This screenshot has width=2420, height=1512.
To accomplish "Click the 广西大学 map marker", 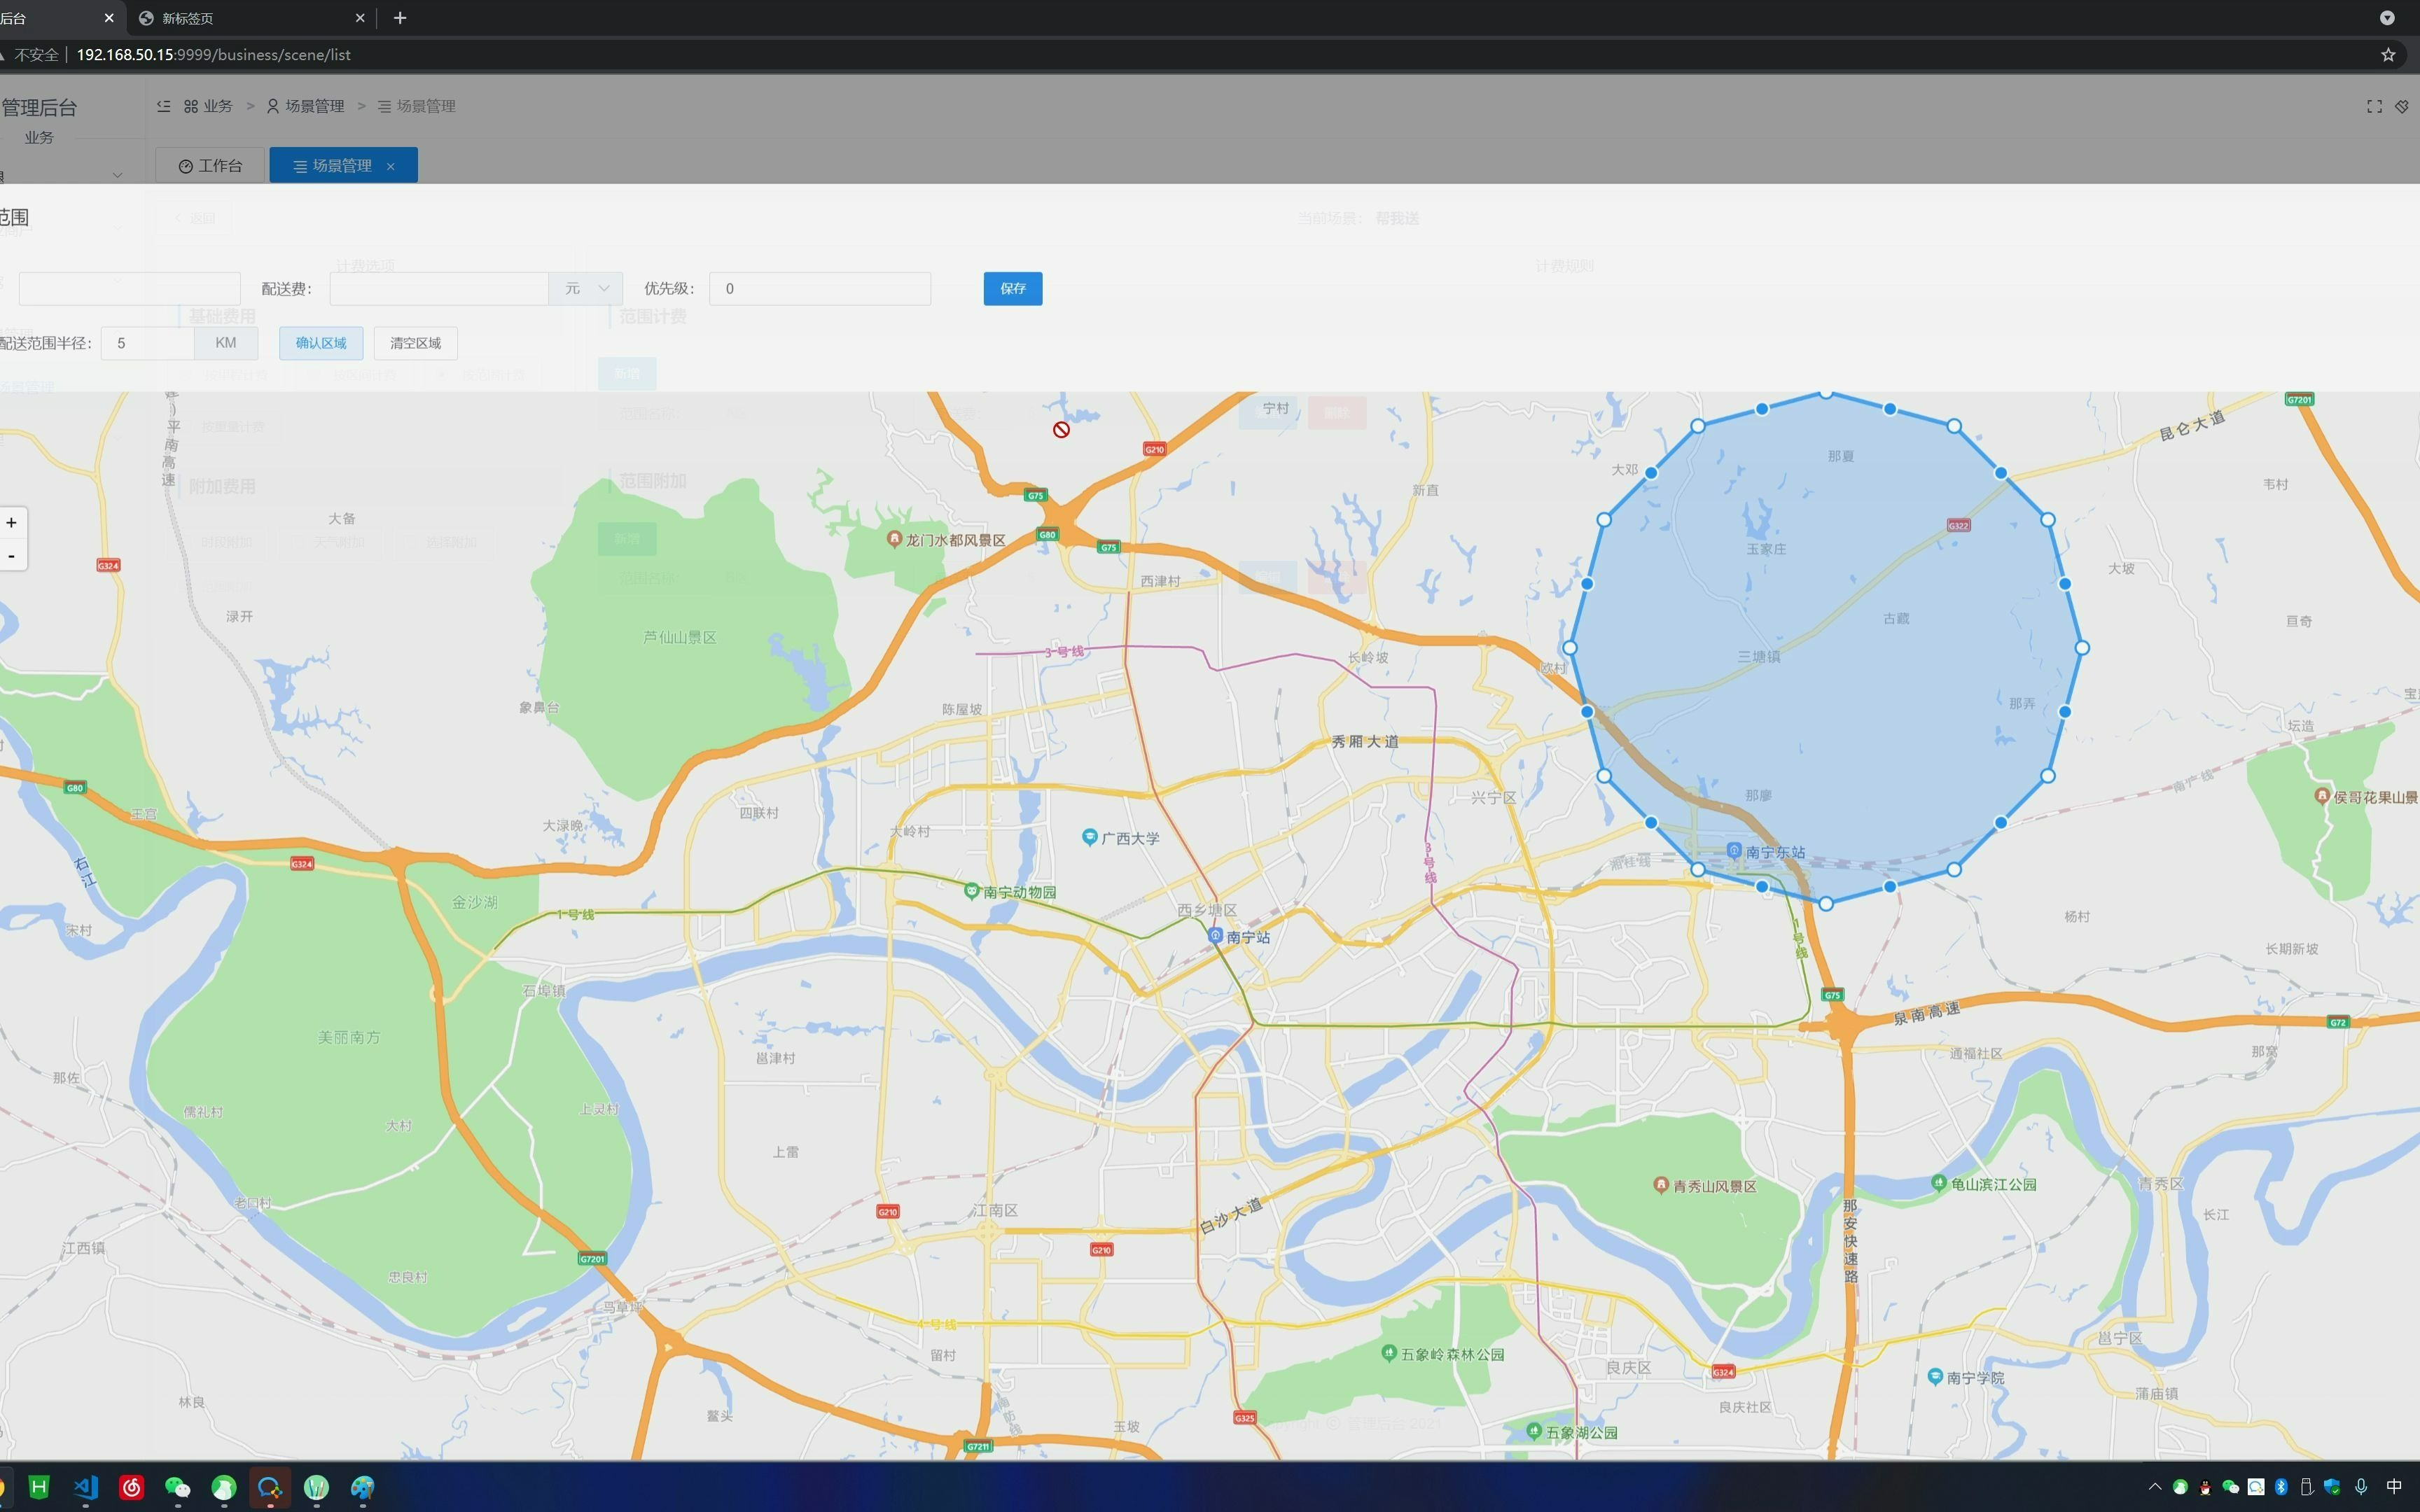I will click(x=1090, y=837).
